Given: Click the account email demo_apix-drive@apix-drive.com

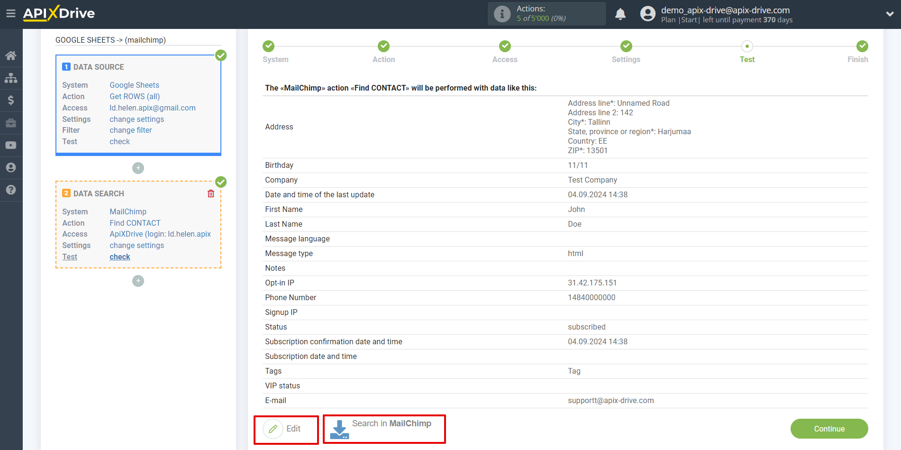Looking at the screenshot, I should tap(725, 10).
